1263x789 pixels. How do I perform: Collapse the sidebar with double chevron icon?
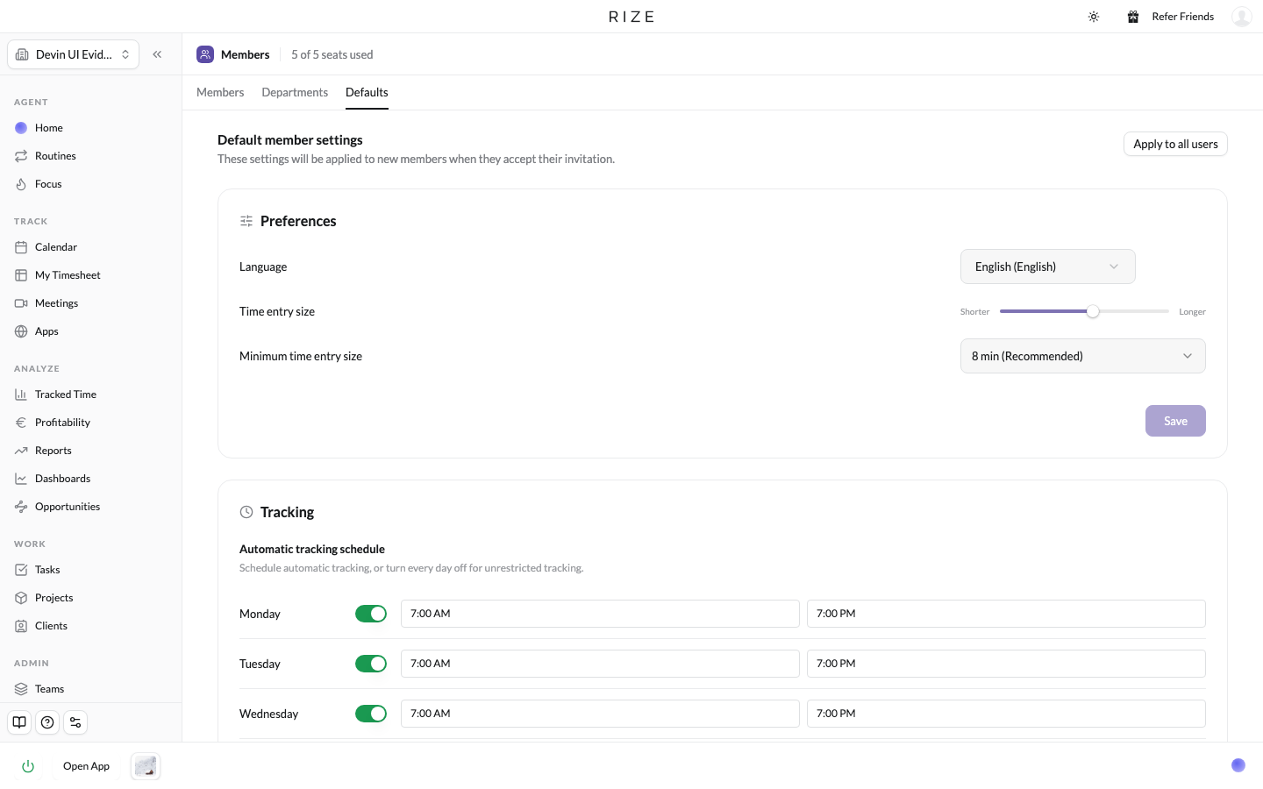point(157,54)
